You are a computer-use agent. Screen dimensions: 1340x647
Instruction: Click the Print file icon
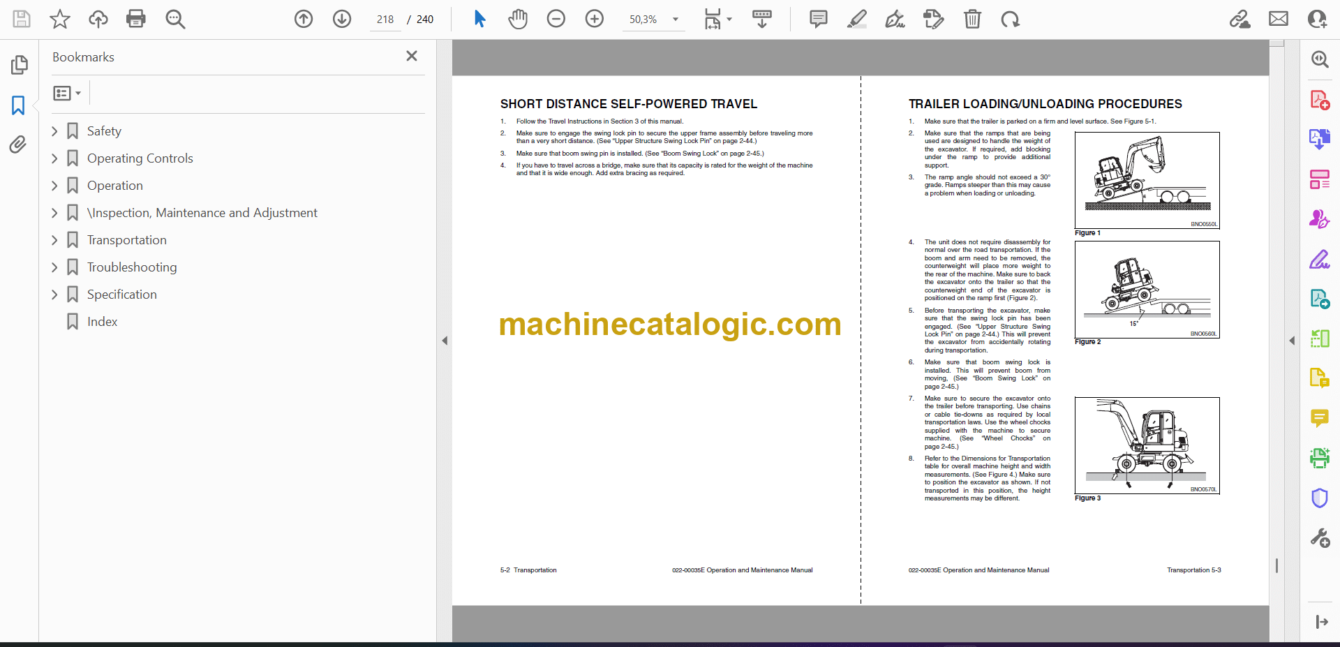point(135,19)
